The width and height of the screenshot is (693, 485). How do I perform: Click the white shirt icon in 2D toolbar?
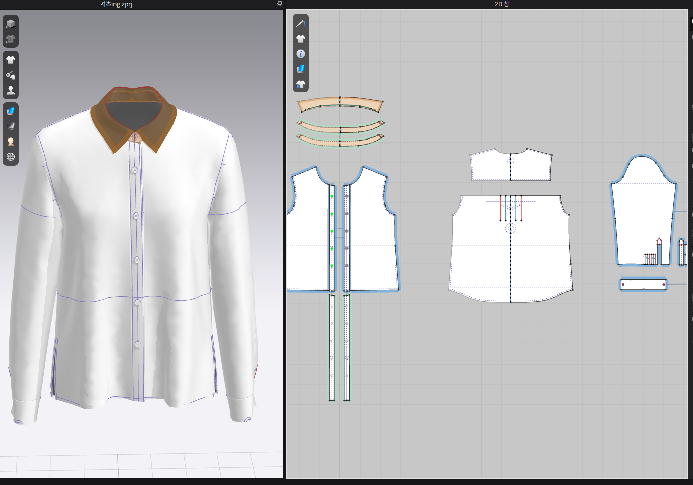coord(301,39)
